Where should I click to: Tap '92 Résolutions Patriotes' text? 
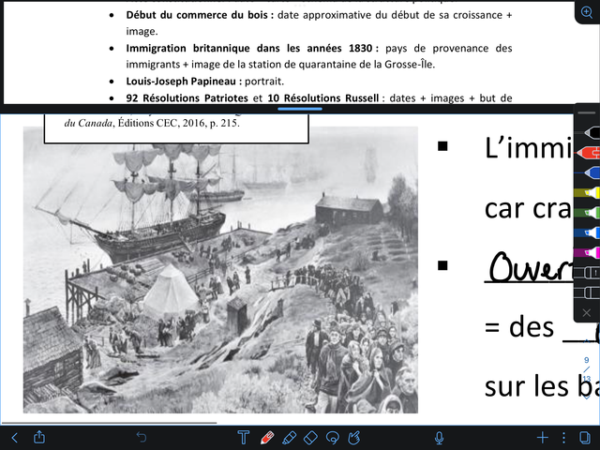(x=187, y=98)
